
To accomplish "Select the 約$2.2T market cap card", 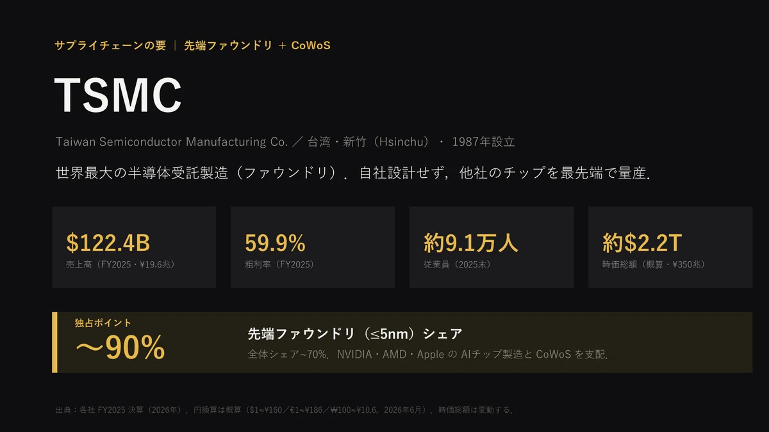I will tap(670, 247).
